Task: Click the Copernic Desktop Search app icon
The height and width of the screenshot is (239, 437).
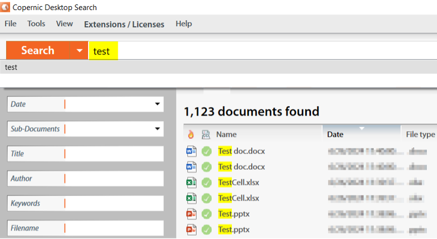Action: [x=4, y=7]
